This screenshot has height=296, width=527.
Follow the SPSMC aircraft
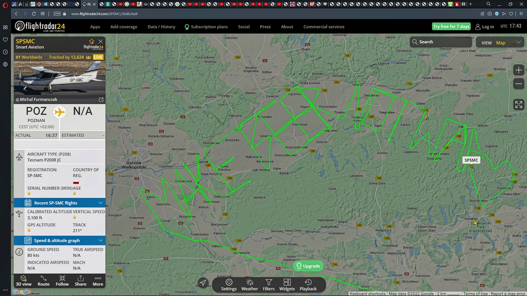click(62, 281)
